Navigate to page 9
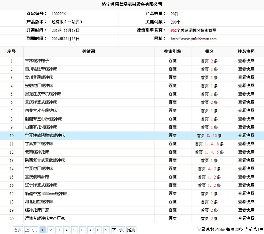The height and width of the screenshot is (234, 264). coord(106,230)
